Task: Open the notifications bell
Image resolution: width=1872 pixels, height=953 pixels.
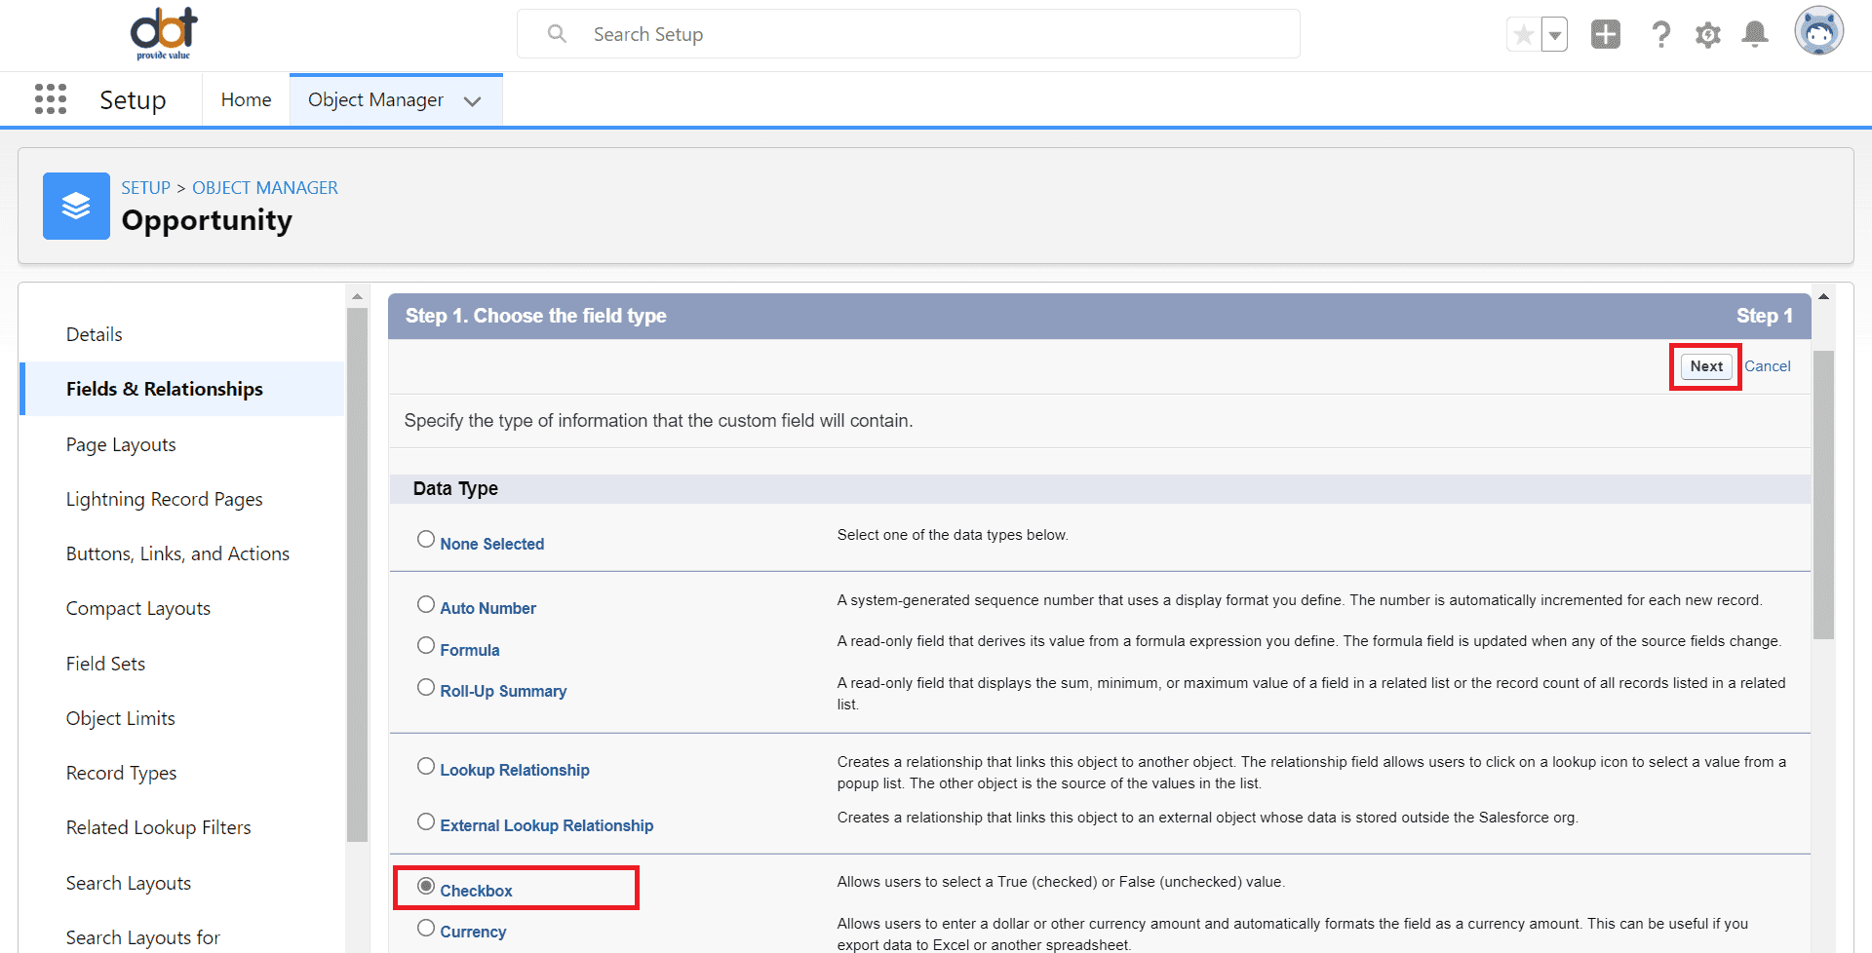Action: [x=1755, y=34]
